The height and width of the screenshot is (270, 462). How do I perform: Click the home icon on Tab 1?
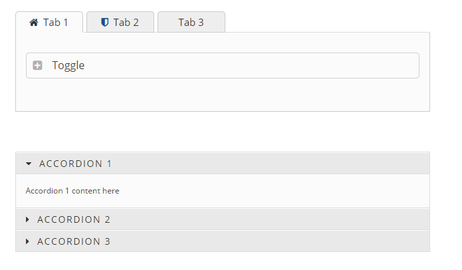pos(34,23)
